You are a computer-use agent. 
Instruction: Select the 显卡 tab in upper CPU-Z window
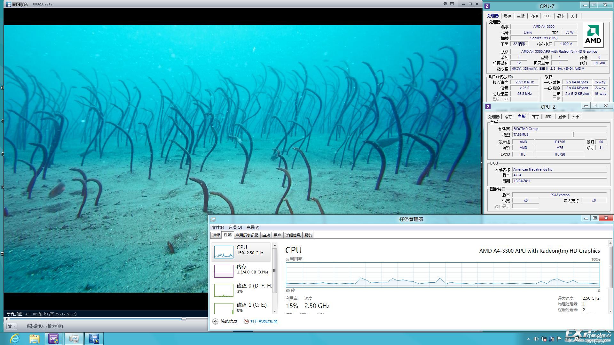[x=561, y=16]
